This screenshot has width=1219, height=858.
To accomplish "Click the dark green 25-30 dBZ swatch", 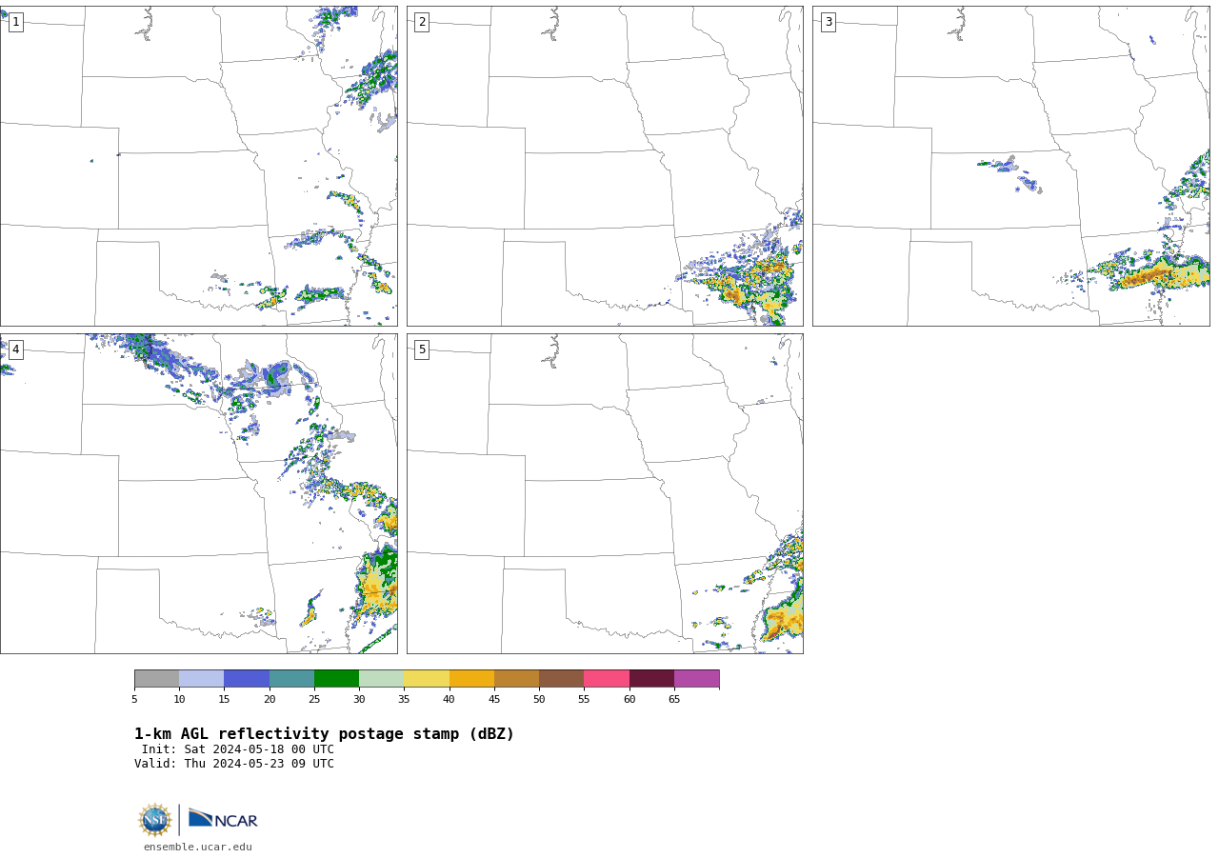I will [336, 678].
